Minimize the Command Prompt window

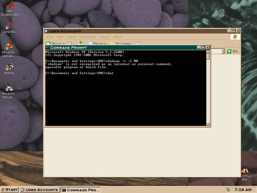tap(199, 47)
